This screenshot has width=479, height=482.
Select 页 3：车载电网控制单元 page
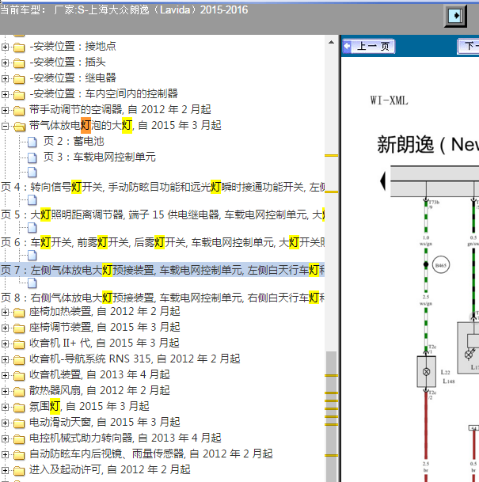(x=99, y=157)
